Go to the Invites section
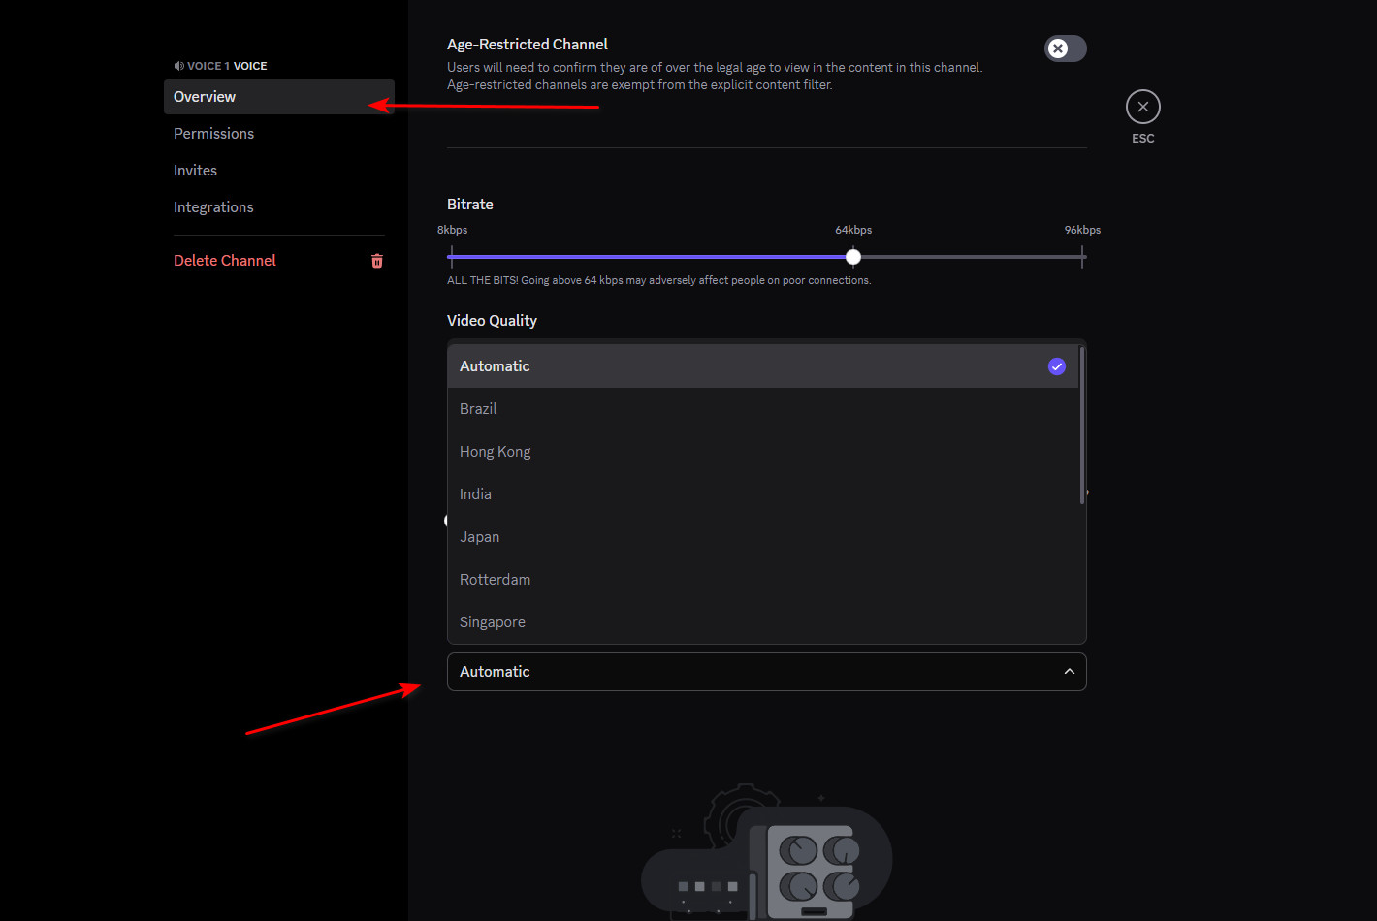Image resolution: width=1377 pixels, height=921 pixels. click(x=196, y=171)
